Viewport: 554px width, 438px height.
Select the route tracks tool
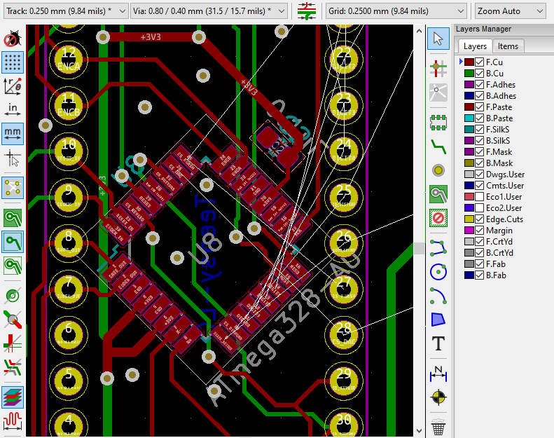[x=438, y=146]
